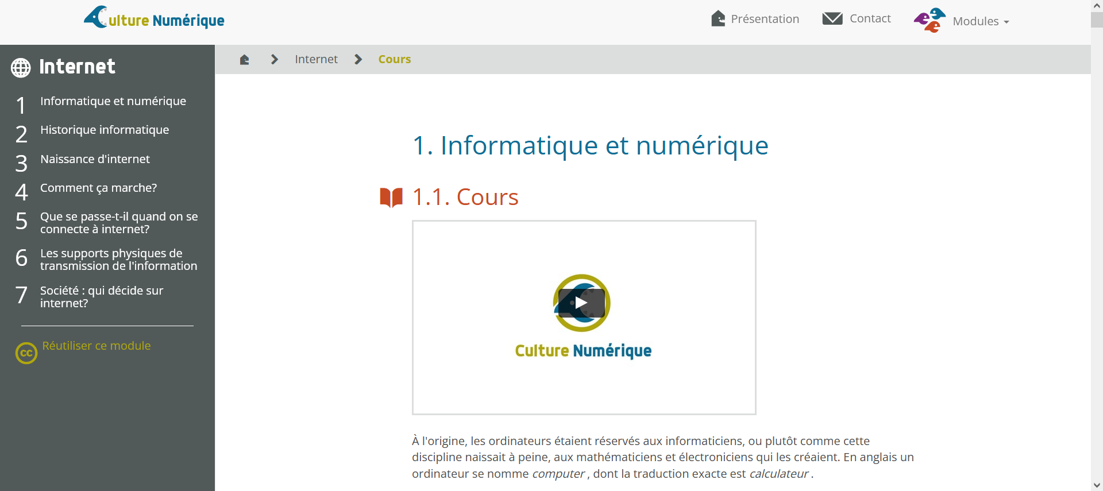Click the italic word computer in the paragraph
This screenshot has height=491, width=1103.
pos(558,474)
